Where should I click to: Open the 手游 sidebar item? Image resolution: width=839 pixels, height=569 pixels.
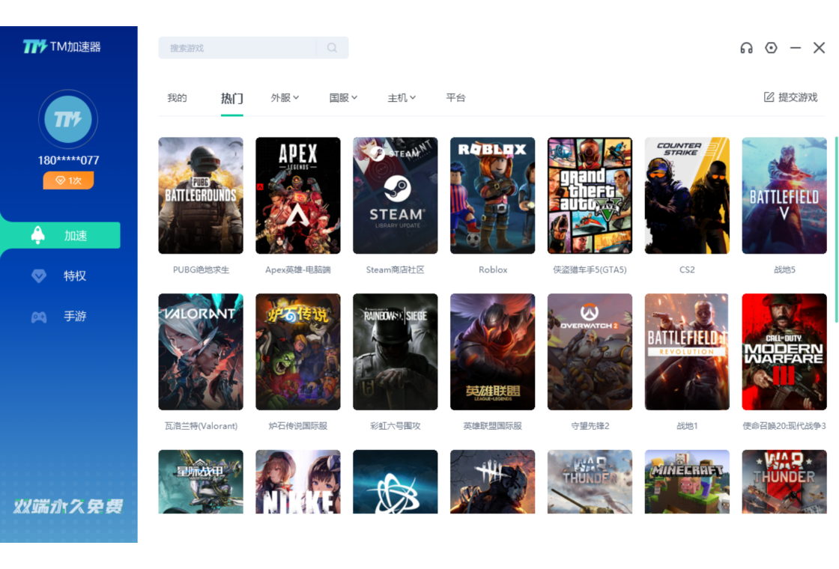(59, 317)
